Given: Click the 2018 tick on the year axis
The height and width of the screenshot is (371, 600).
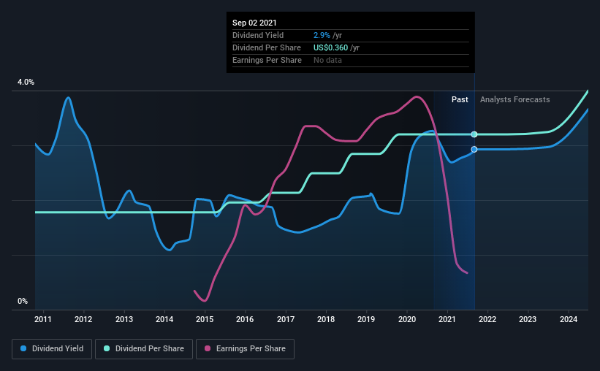Looking at the screenshot, I should click(326, 319).
